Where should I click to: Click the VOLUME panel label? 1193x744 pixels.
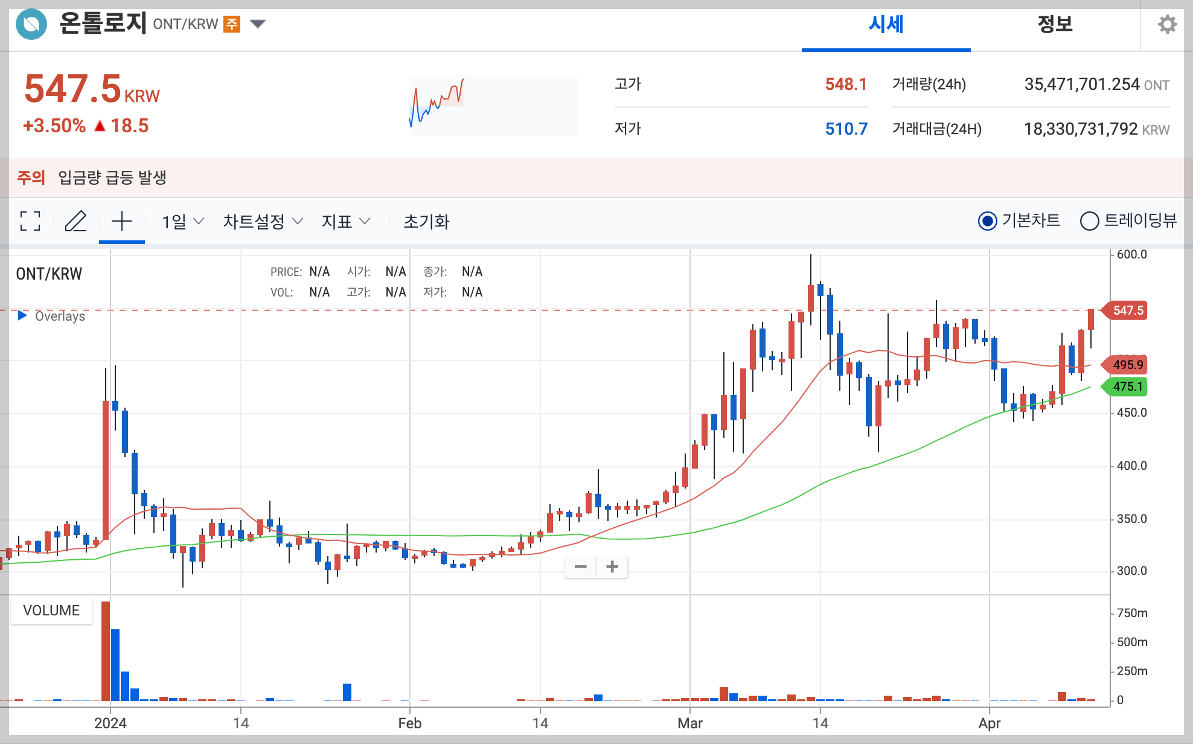[51, 611]
